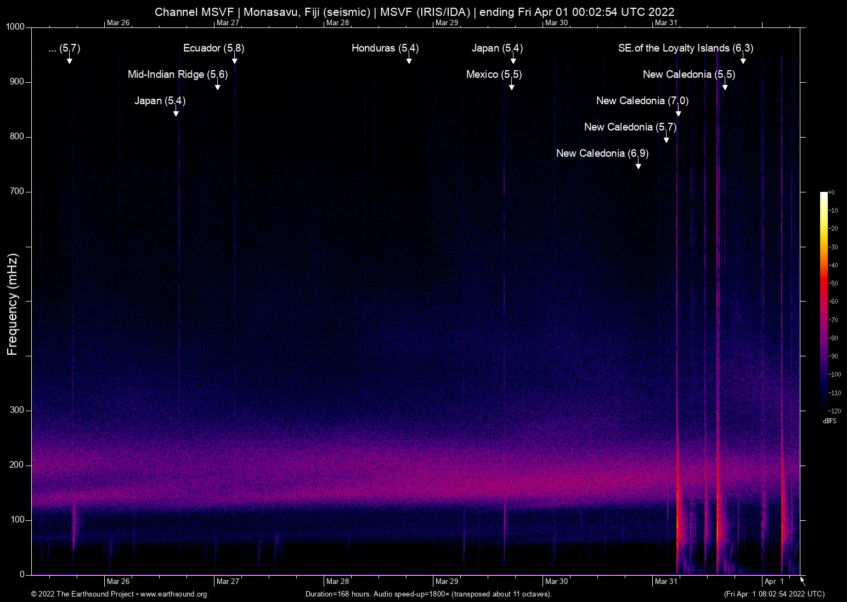Click the Mar 28 date on the bottom axis
The image size is (847, 602).
click(x=337, y=581)
